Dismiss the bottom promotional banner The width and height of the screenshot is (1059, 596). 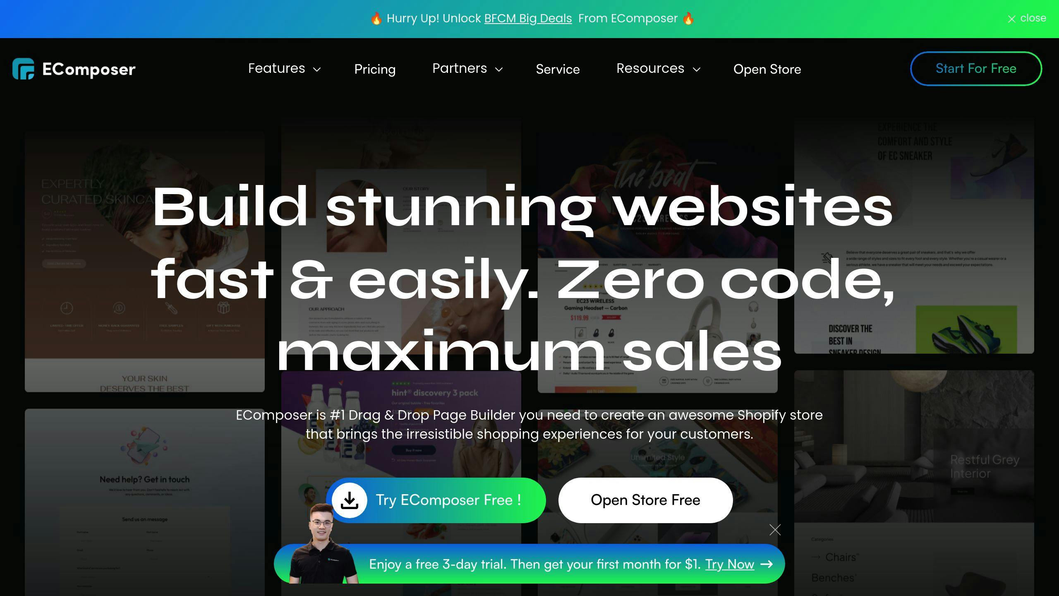[x=775, y=529]
